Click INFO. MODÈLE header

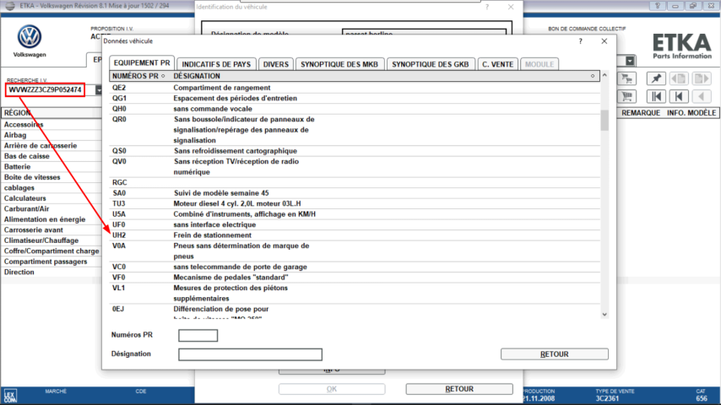click(x=691, y=113)
